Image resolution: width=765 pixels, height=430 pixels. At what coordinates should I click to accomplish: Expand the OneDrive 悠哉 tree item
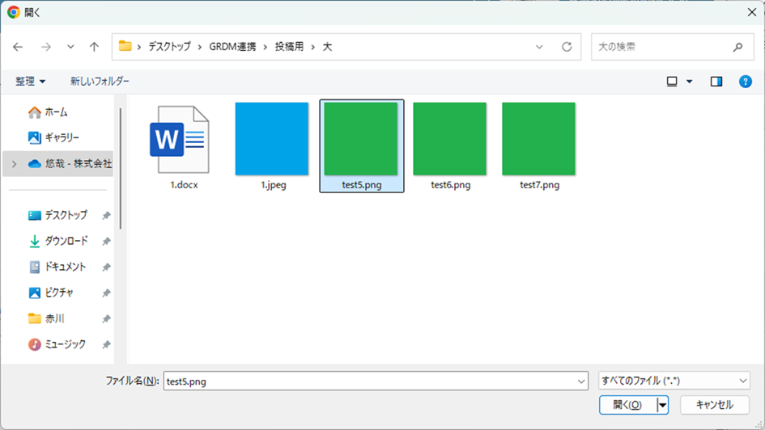click(x=13, y=163)
